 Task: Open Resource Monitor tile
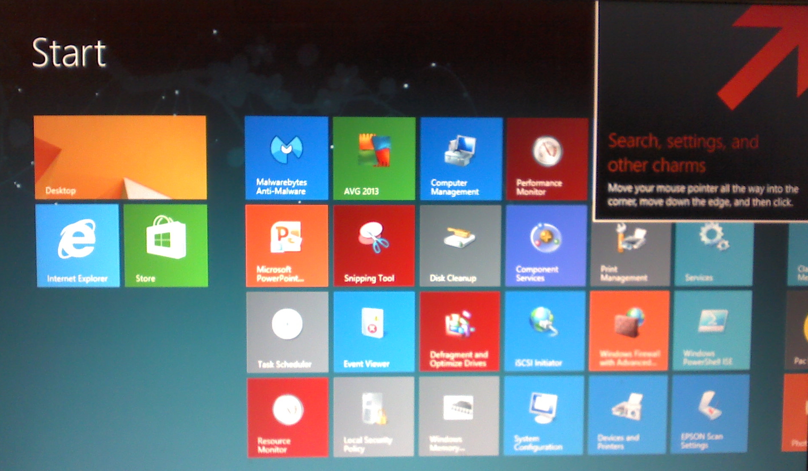coord(288,417)
